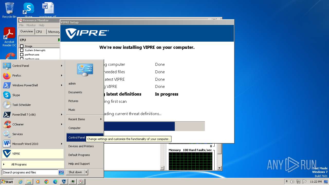Switch to Resource Monitor taskbar button
Image resolution: width=329 pixels, height=185 pixels.
[x=81, y=182]
